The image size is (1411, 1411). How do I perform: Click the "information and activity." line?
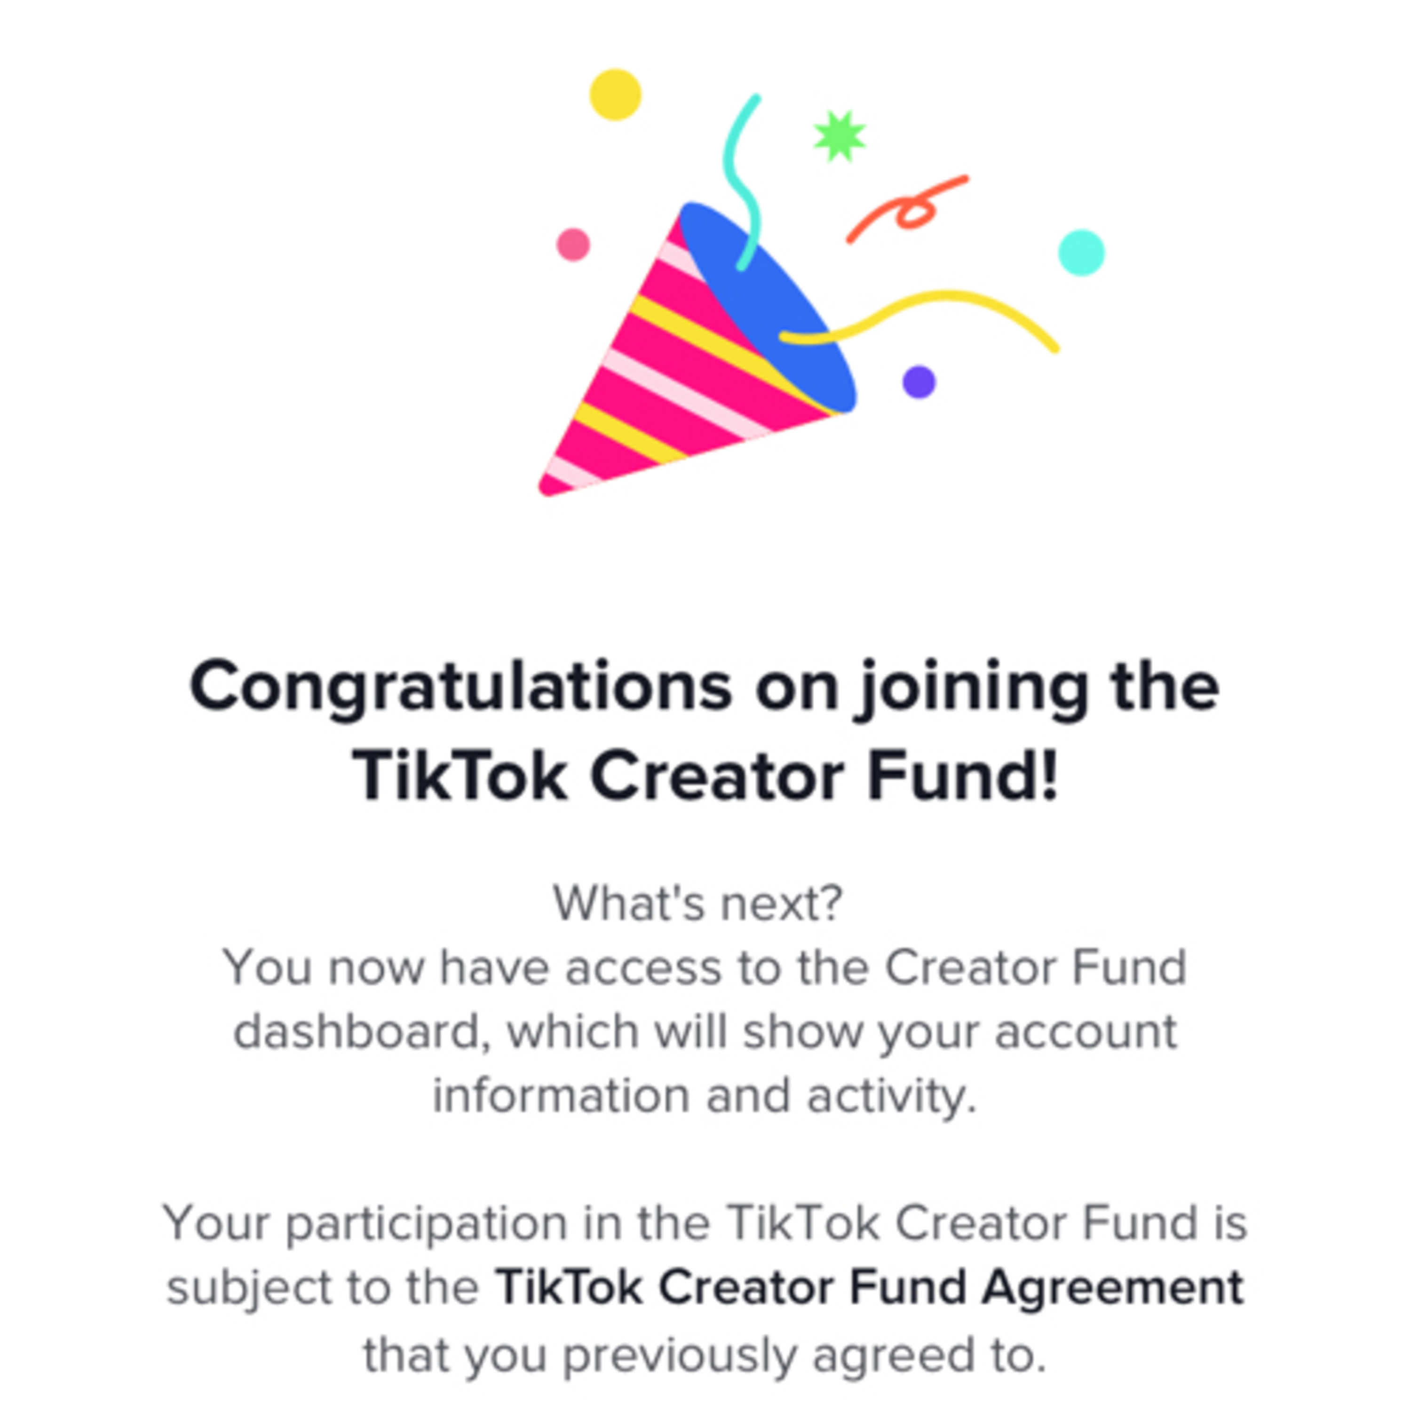click(x=705, y=1095)
